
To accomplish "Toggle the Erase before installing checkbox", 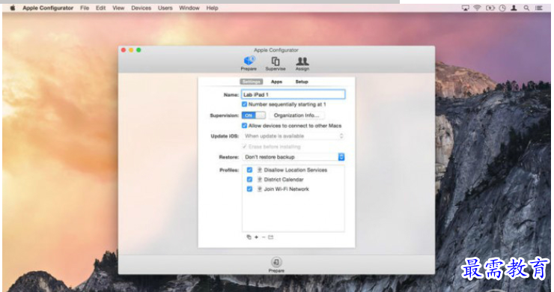I will [x=244, y=146].
